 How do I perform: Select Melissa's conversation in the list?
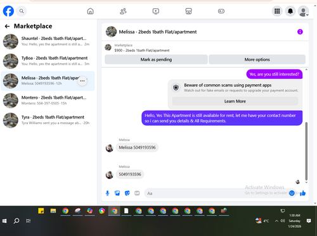48,81
